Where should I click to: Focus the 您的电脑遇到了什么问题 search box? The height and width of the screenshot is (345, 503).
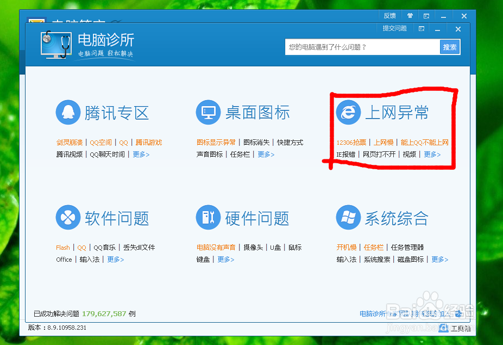coord(362,47)
